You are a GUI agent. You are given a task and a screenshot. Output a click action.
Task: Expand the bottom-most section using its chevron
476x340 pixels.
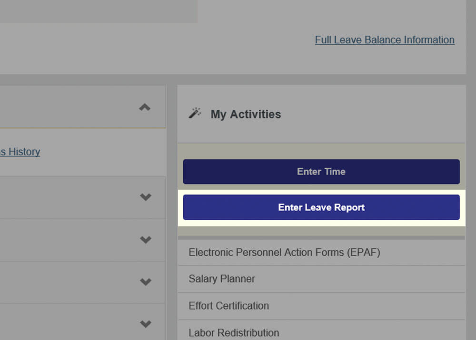[146, 324]
